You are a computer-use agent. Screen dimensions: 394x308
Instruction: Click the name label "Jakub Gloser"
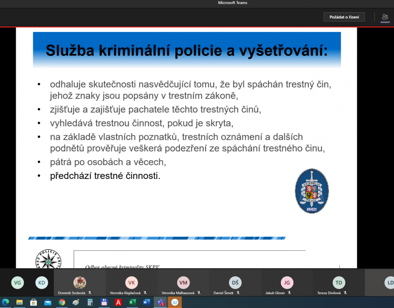(275, 293)
